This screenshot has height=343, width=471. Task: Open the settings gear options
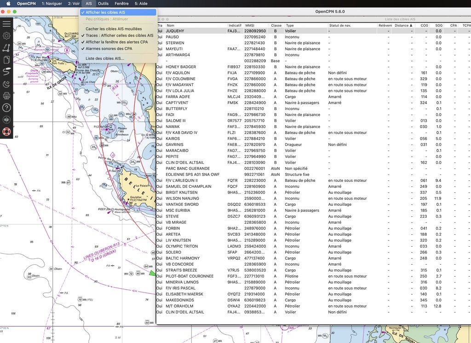pyautogui.click(x=6, y=36)
